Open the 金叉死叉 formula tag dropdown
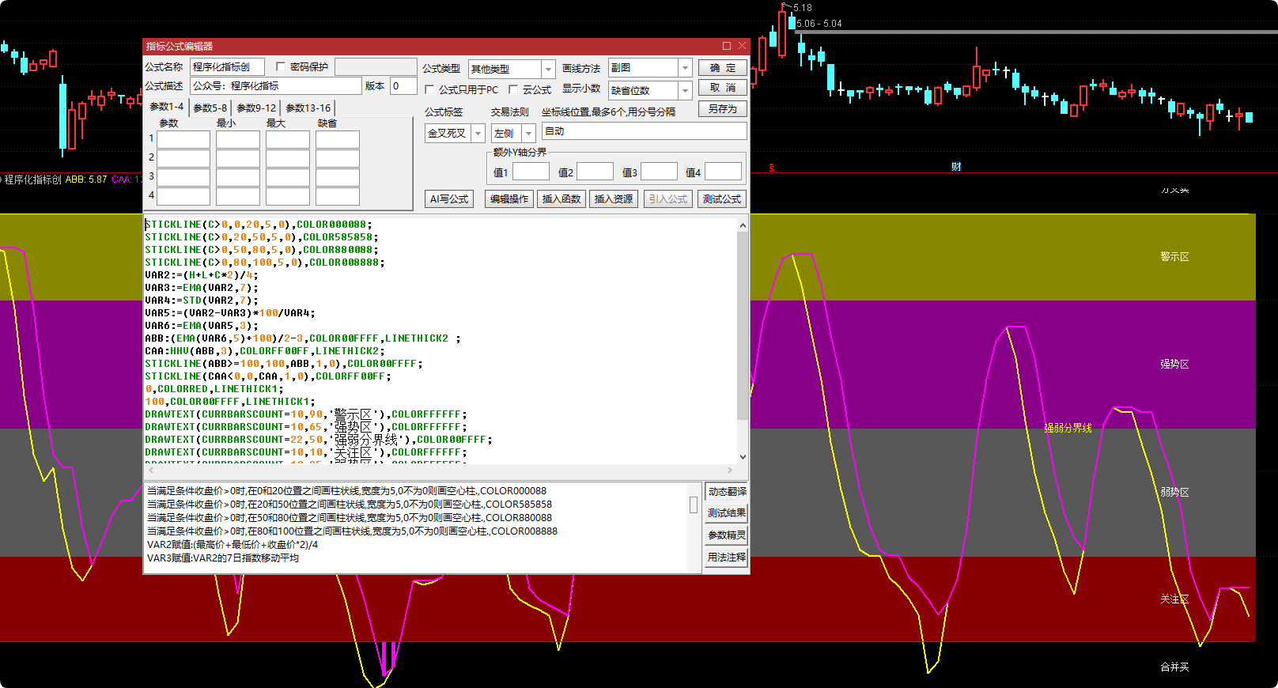 pos(478,134)
